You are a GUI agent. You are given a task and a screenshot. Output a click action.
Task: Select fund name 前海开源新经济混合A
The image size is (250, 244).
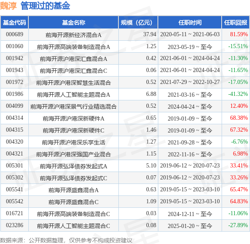click(74, 35)
